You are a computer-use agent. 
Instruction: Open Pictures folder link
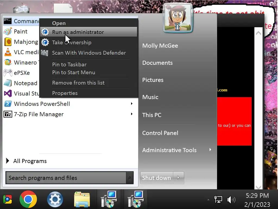tap(153, 80)
